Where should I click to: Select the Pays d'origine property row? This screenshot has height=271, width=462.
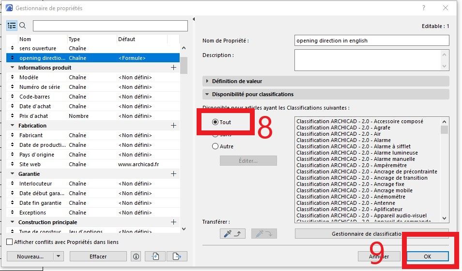click(x=93, y=154)
